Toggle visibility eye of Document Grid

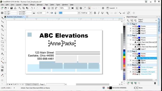(x=133, y=74)
